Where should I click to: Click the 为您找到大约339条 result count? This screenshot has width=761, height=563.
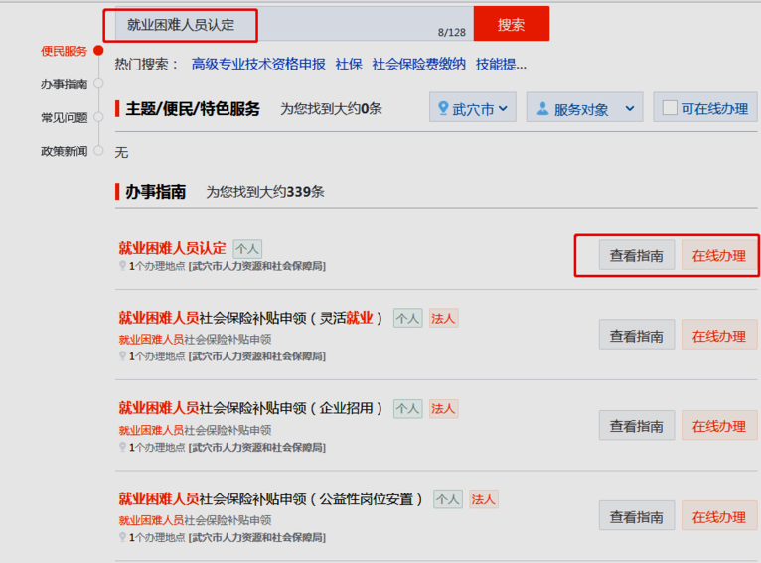(265, 192)
